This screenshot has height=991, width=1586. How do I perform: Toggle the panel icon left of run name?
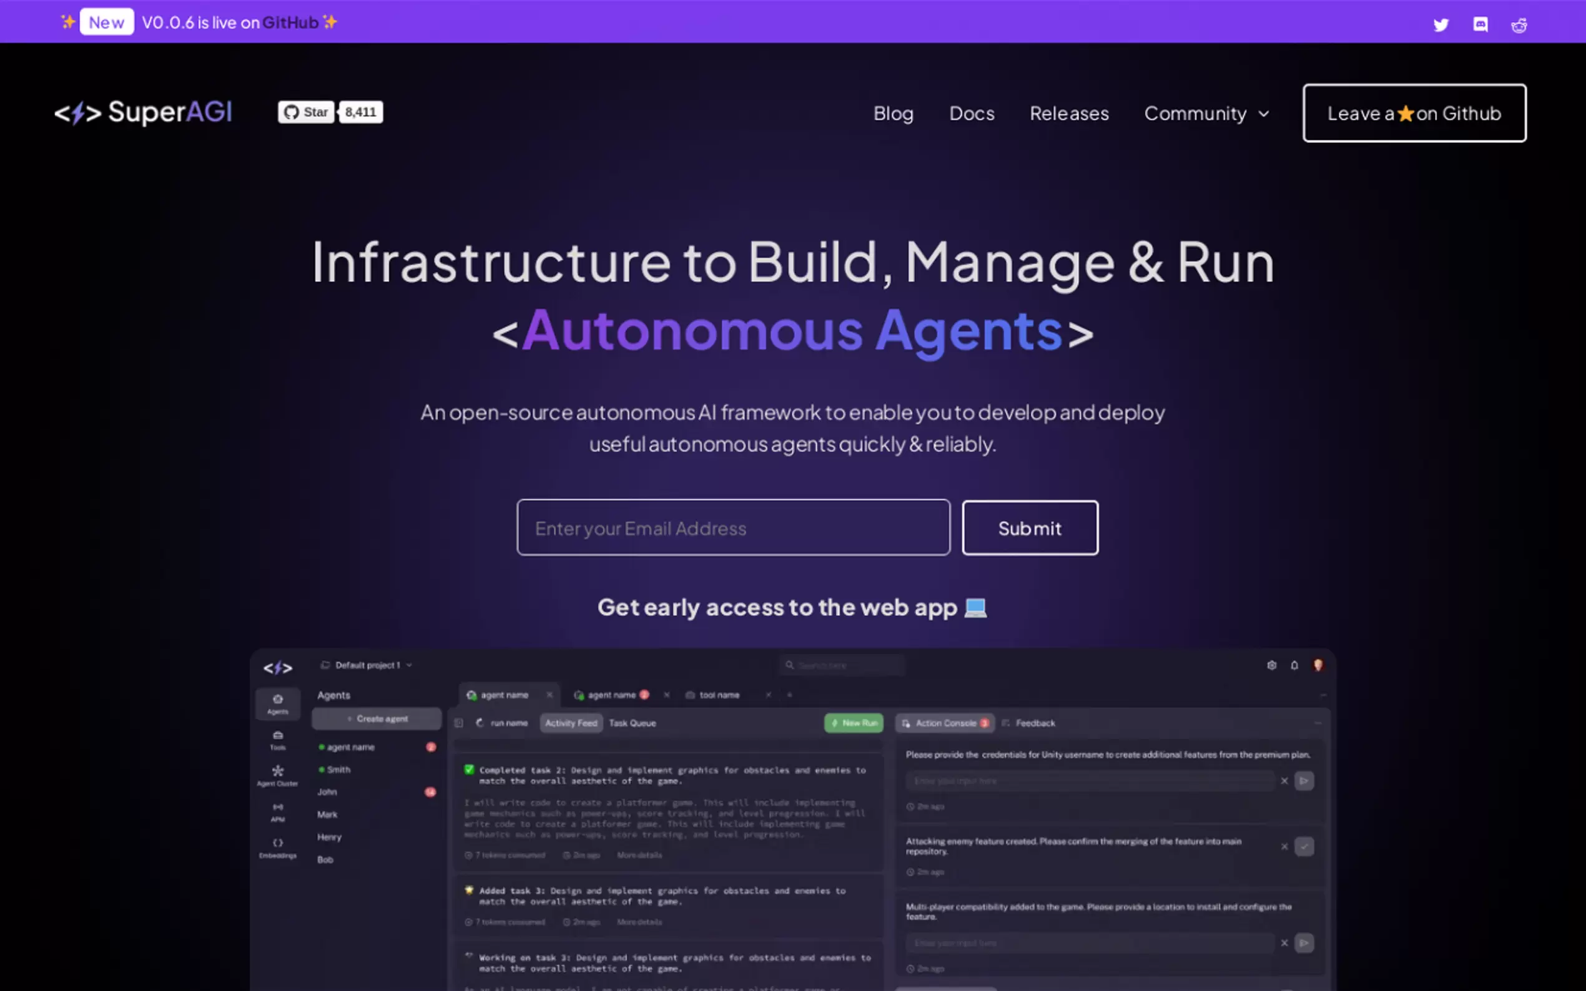point(459,723)
